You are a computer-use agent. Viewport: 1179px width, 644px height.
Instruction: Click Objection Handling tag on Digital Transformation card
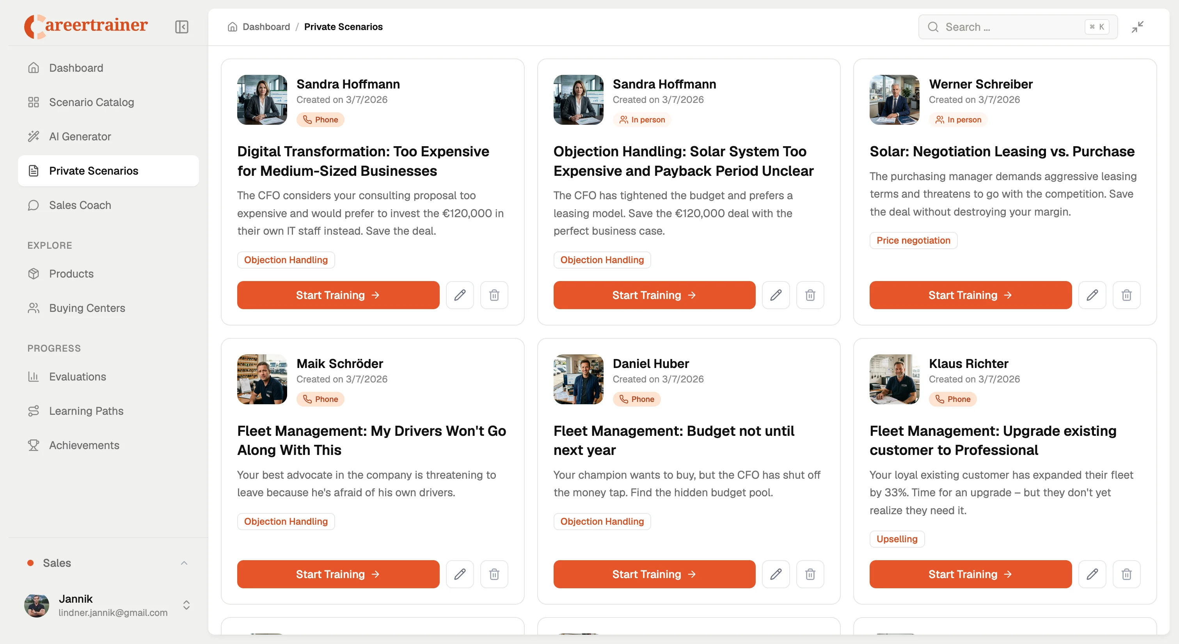pyautogui.click(x=286, y=260)
